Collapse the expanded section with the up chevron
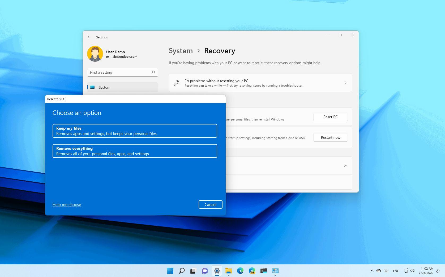The image size is (445, 277). [346, 166]
